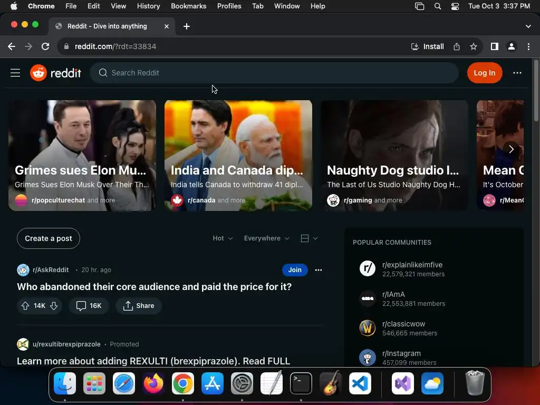The width and height of the screenshot is (540, 405).
Task: Open GarageBand from the dock
Action: click(331, 383)
